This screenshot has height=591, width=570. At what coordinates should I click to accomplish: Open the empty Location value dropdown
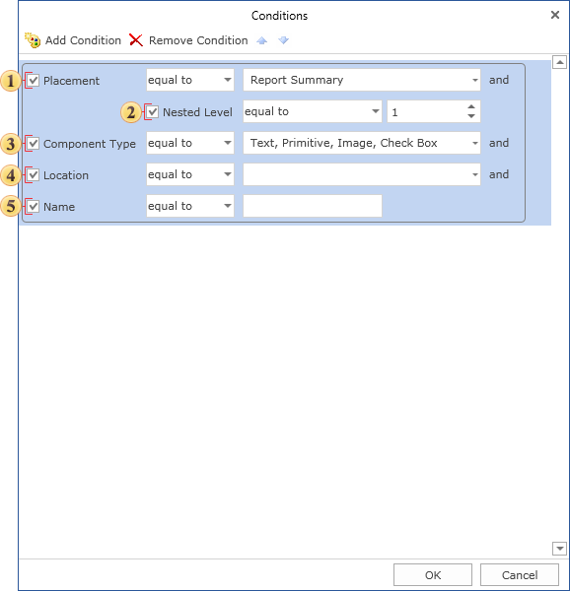[362, 174]
